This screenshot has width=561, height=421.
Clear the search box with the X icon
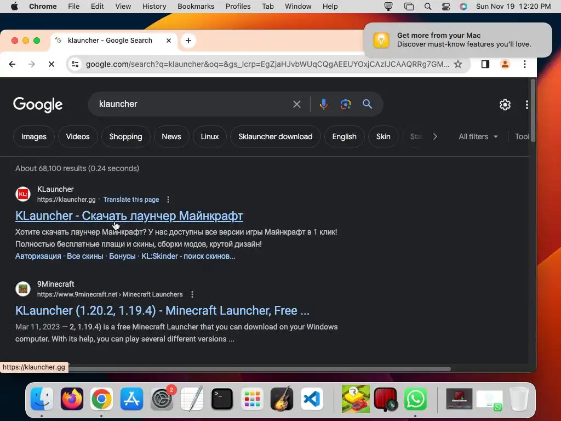tap(296, 104)
